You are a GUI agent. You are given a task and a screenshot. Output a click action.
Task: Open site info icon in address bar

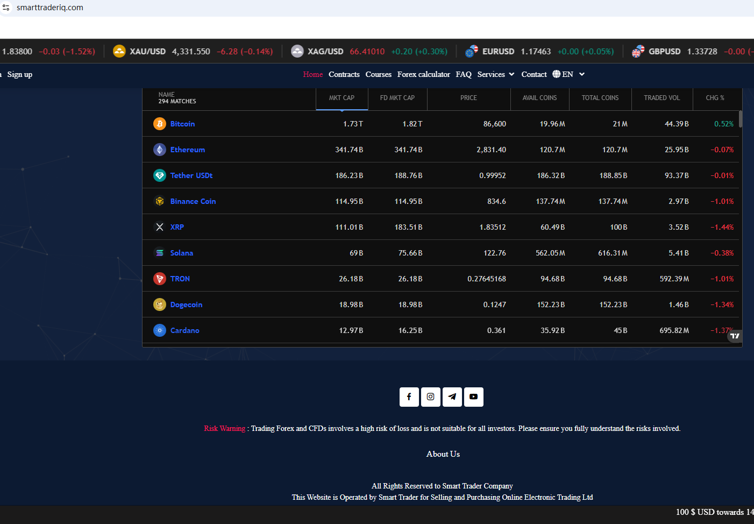(x=6, y=8)
